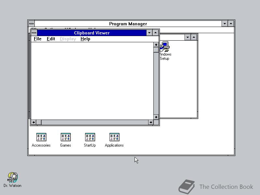
Task: Click the Clipboard Viewer scroll left arrow
Action: click(34, 123)
